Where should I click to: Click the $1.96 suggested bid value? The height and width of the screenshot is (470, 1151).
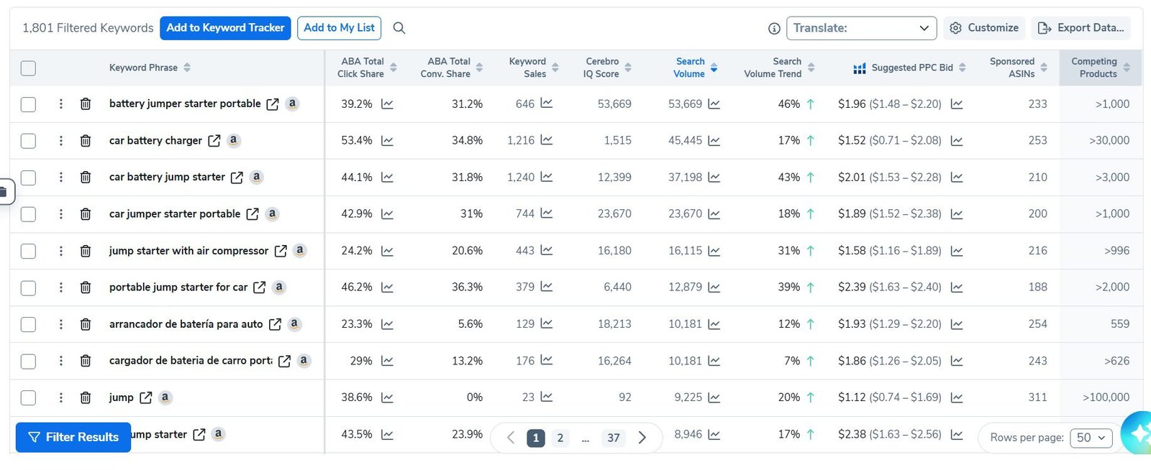(x=852, y=104)
